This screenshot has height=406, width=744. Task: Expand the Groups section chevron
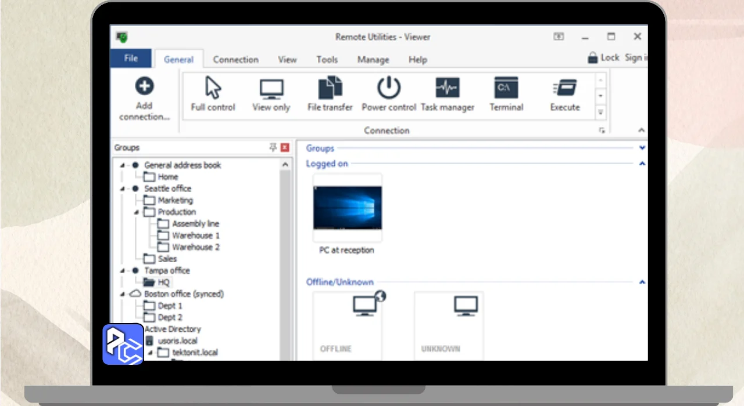click(642, 148)
